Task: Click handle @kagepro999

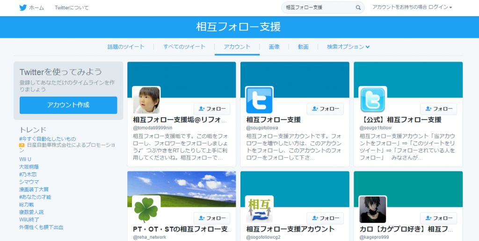Action: pyautogui.click(x=374, y=237)
